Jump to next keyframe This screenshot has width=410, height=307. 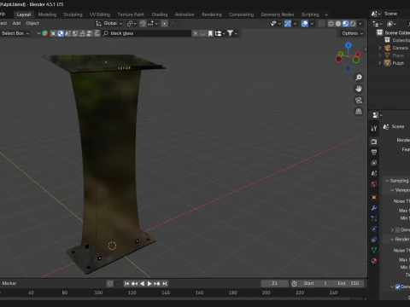point(157,283)
